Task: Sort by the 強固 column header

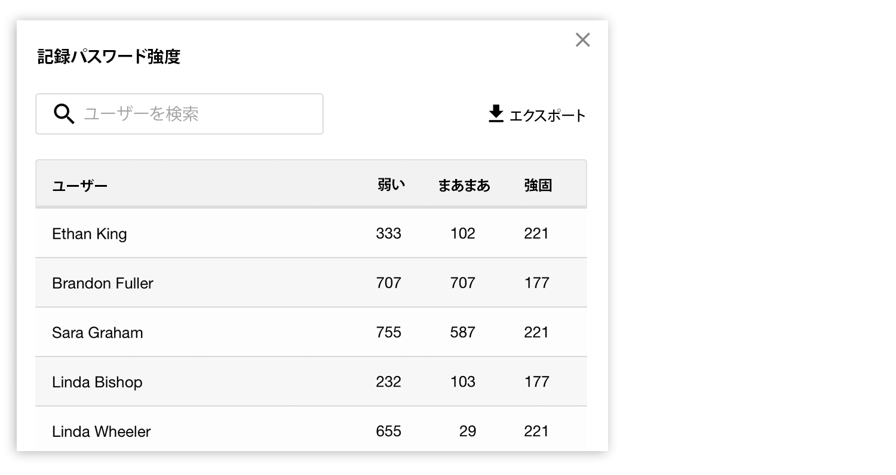Action: point(538,186)
